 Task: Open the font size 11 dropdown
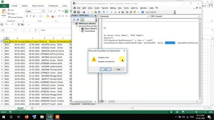tap(48, 11)
